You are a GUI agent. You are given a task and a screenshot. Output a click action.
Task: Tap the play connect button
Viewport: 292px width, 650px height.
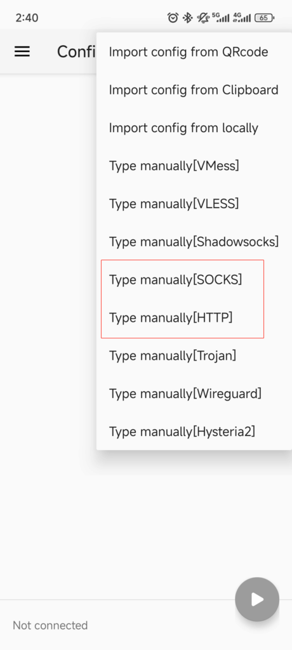click(x=257, y=599)
